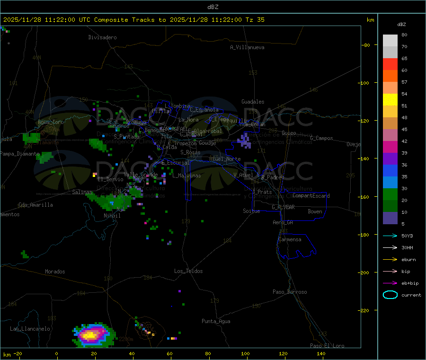Click the pink bip arrow legend icon

coord(390,271)
